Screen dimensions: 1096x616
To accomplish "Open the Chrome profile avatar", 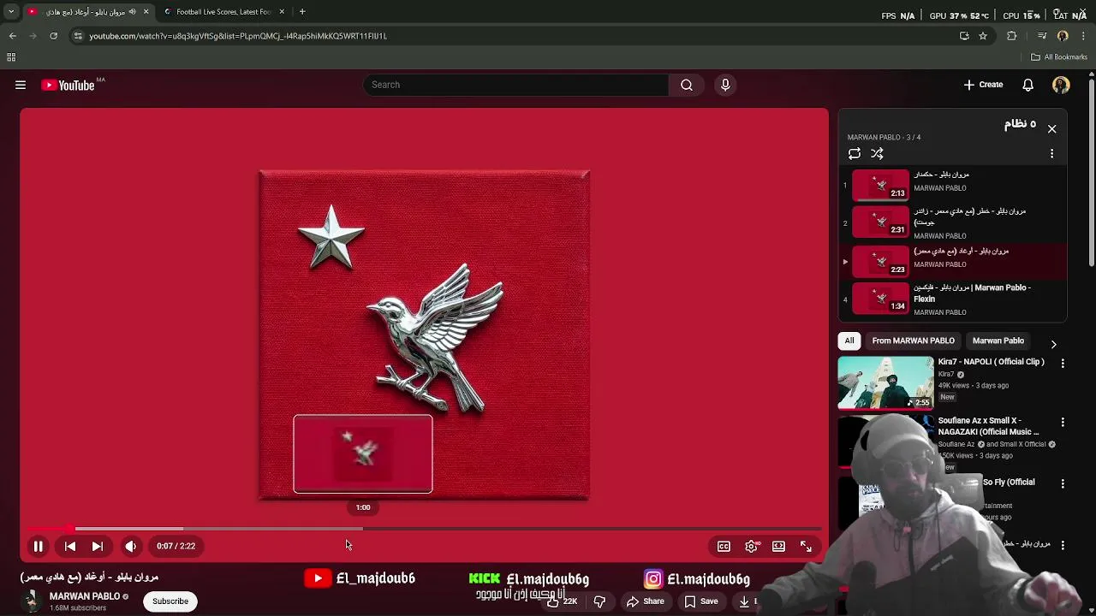I will (x=1063, y=36).
